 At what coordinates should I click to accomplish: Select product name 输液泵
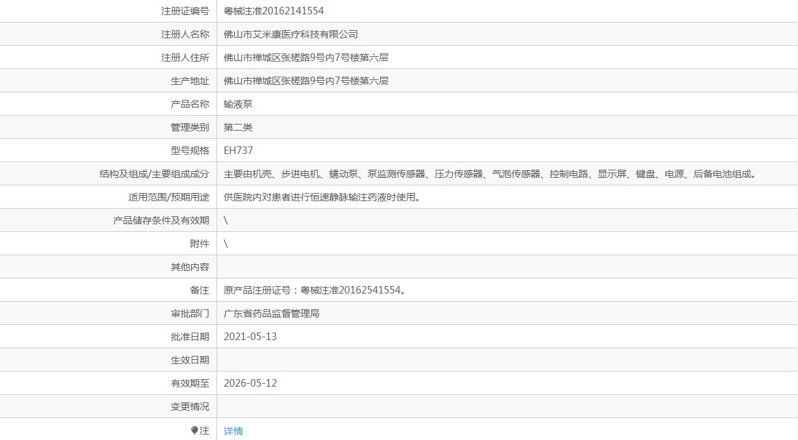coord(238,104)
